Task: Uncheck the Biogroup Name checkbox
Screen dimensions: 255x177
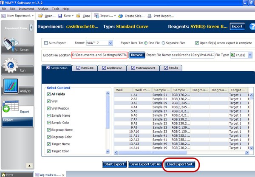Action: pyautogui.click(x=48, y=130)
